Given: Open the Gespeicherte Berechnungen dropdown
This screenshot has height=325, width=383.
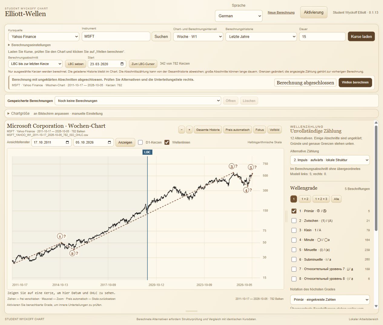Looking at the screenshot, I should coord(138,101).
